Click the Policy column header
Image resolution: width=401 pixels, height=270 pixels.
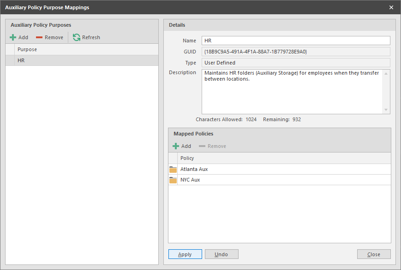[x=284, y=158]
